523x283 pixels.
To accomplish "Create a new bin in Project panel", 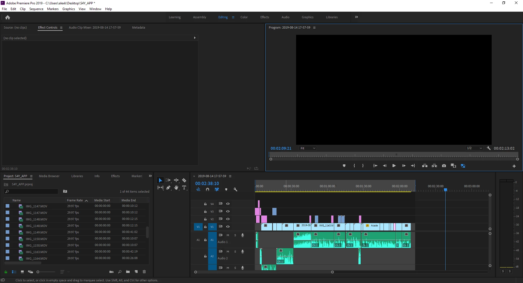I will coord(128,272).
